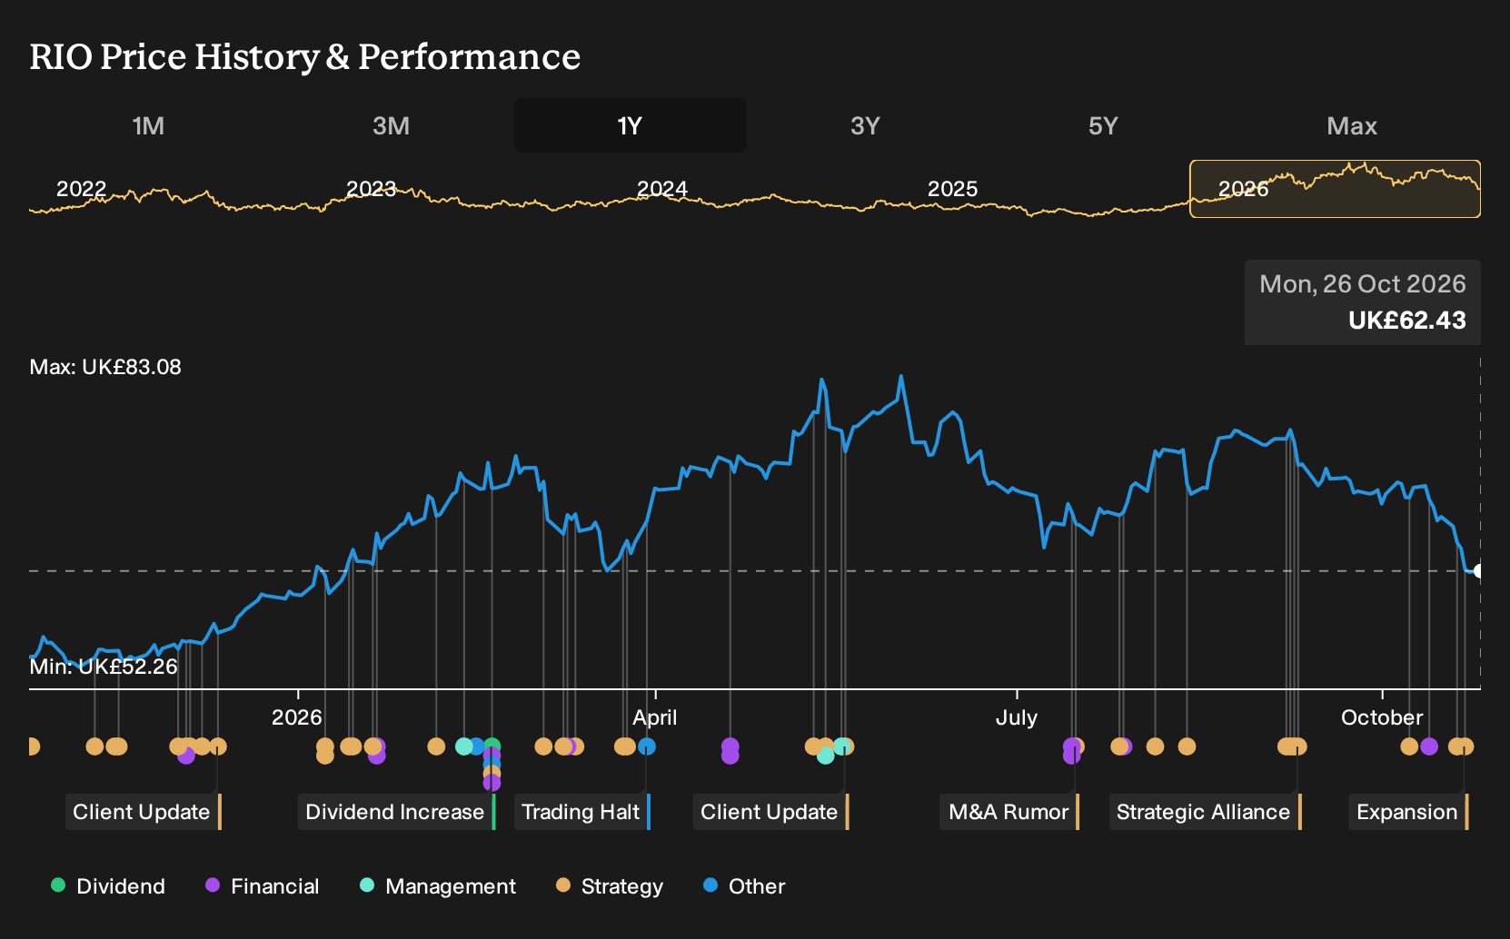Switch to the 3Y range tab
Image resolution: width=1510 pixels, height=939 pixels.
coord(865,125)
